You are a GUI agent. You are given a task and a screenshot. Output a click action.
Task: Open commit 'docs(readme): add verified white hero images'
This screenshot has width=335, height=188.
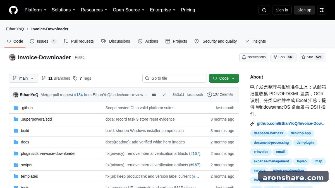(145, 142)
